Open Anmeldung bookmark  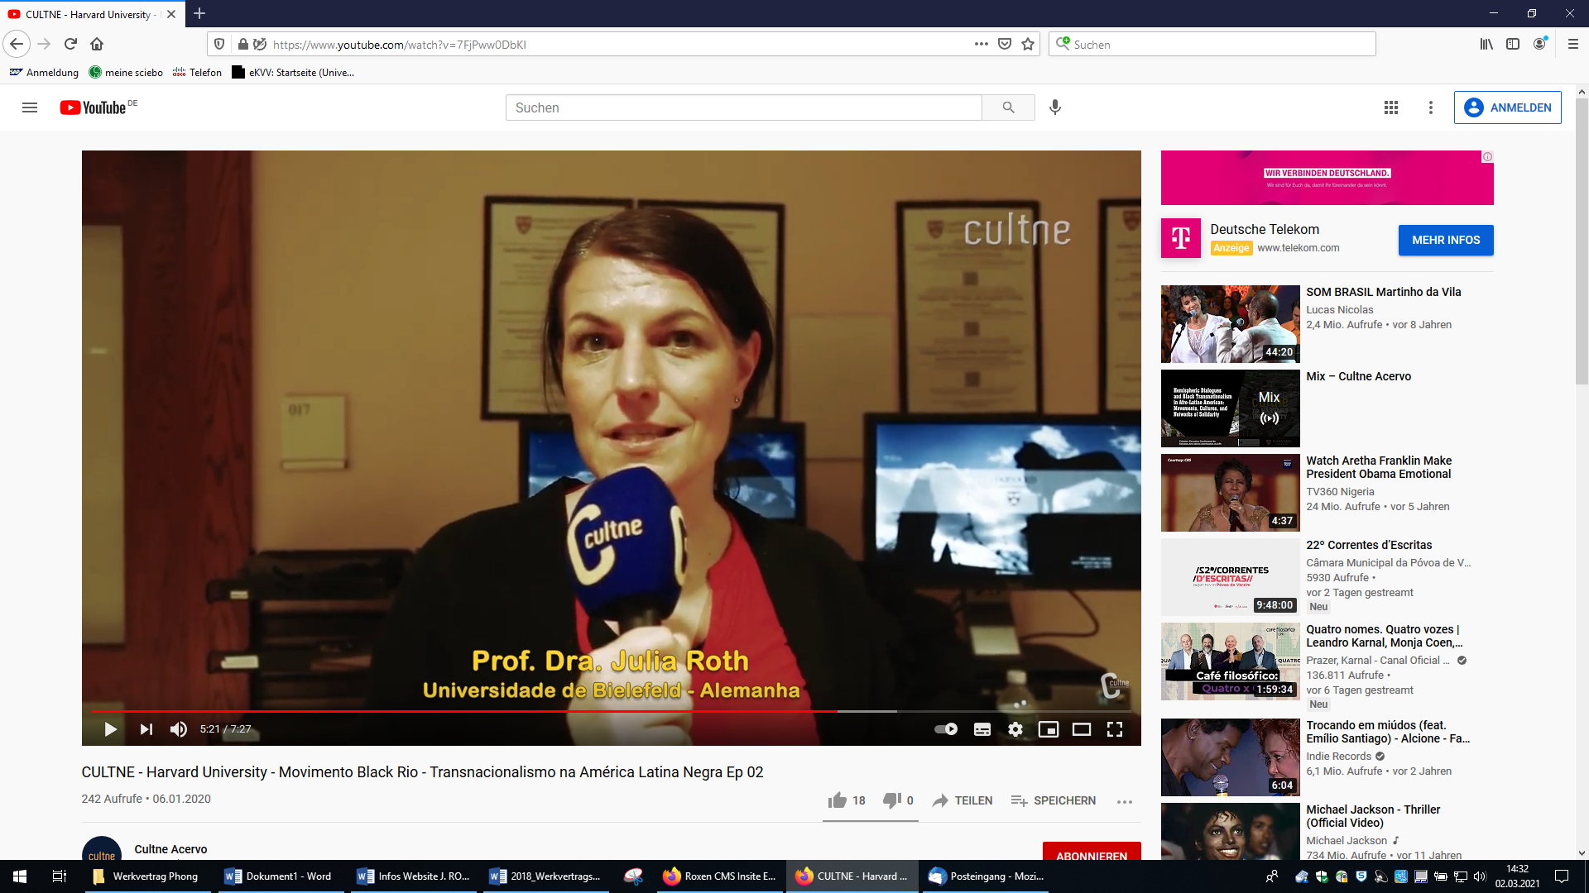point(44,73)
